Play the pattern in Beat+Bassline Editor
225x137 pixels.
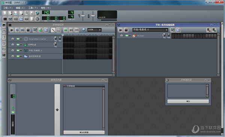pyautogui.click(x=120, y=30)
